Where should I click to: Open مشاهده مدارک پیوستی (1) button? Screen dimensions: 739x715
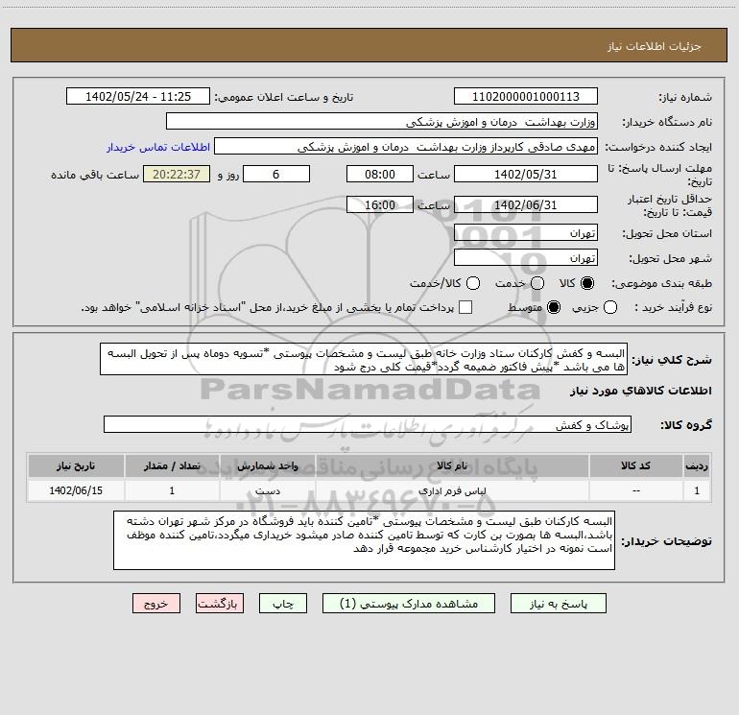(409, 604)
